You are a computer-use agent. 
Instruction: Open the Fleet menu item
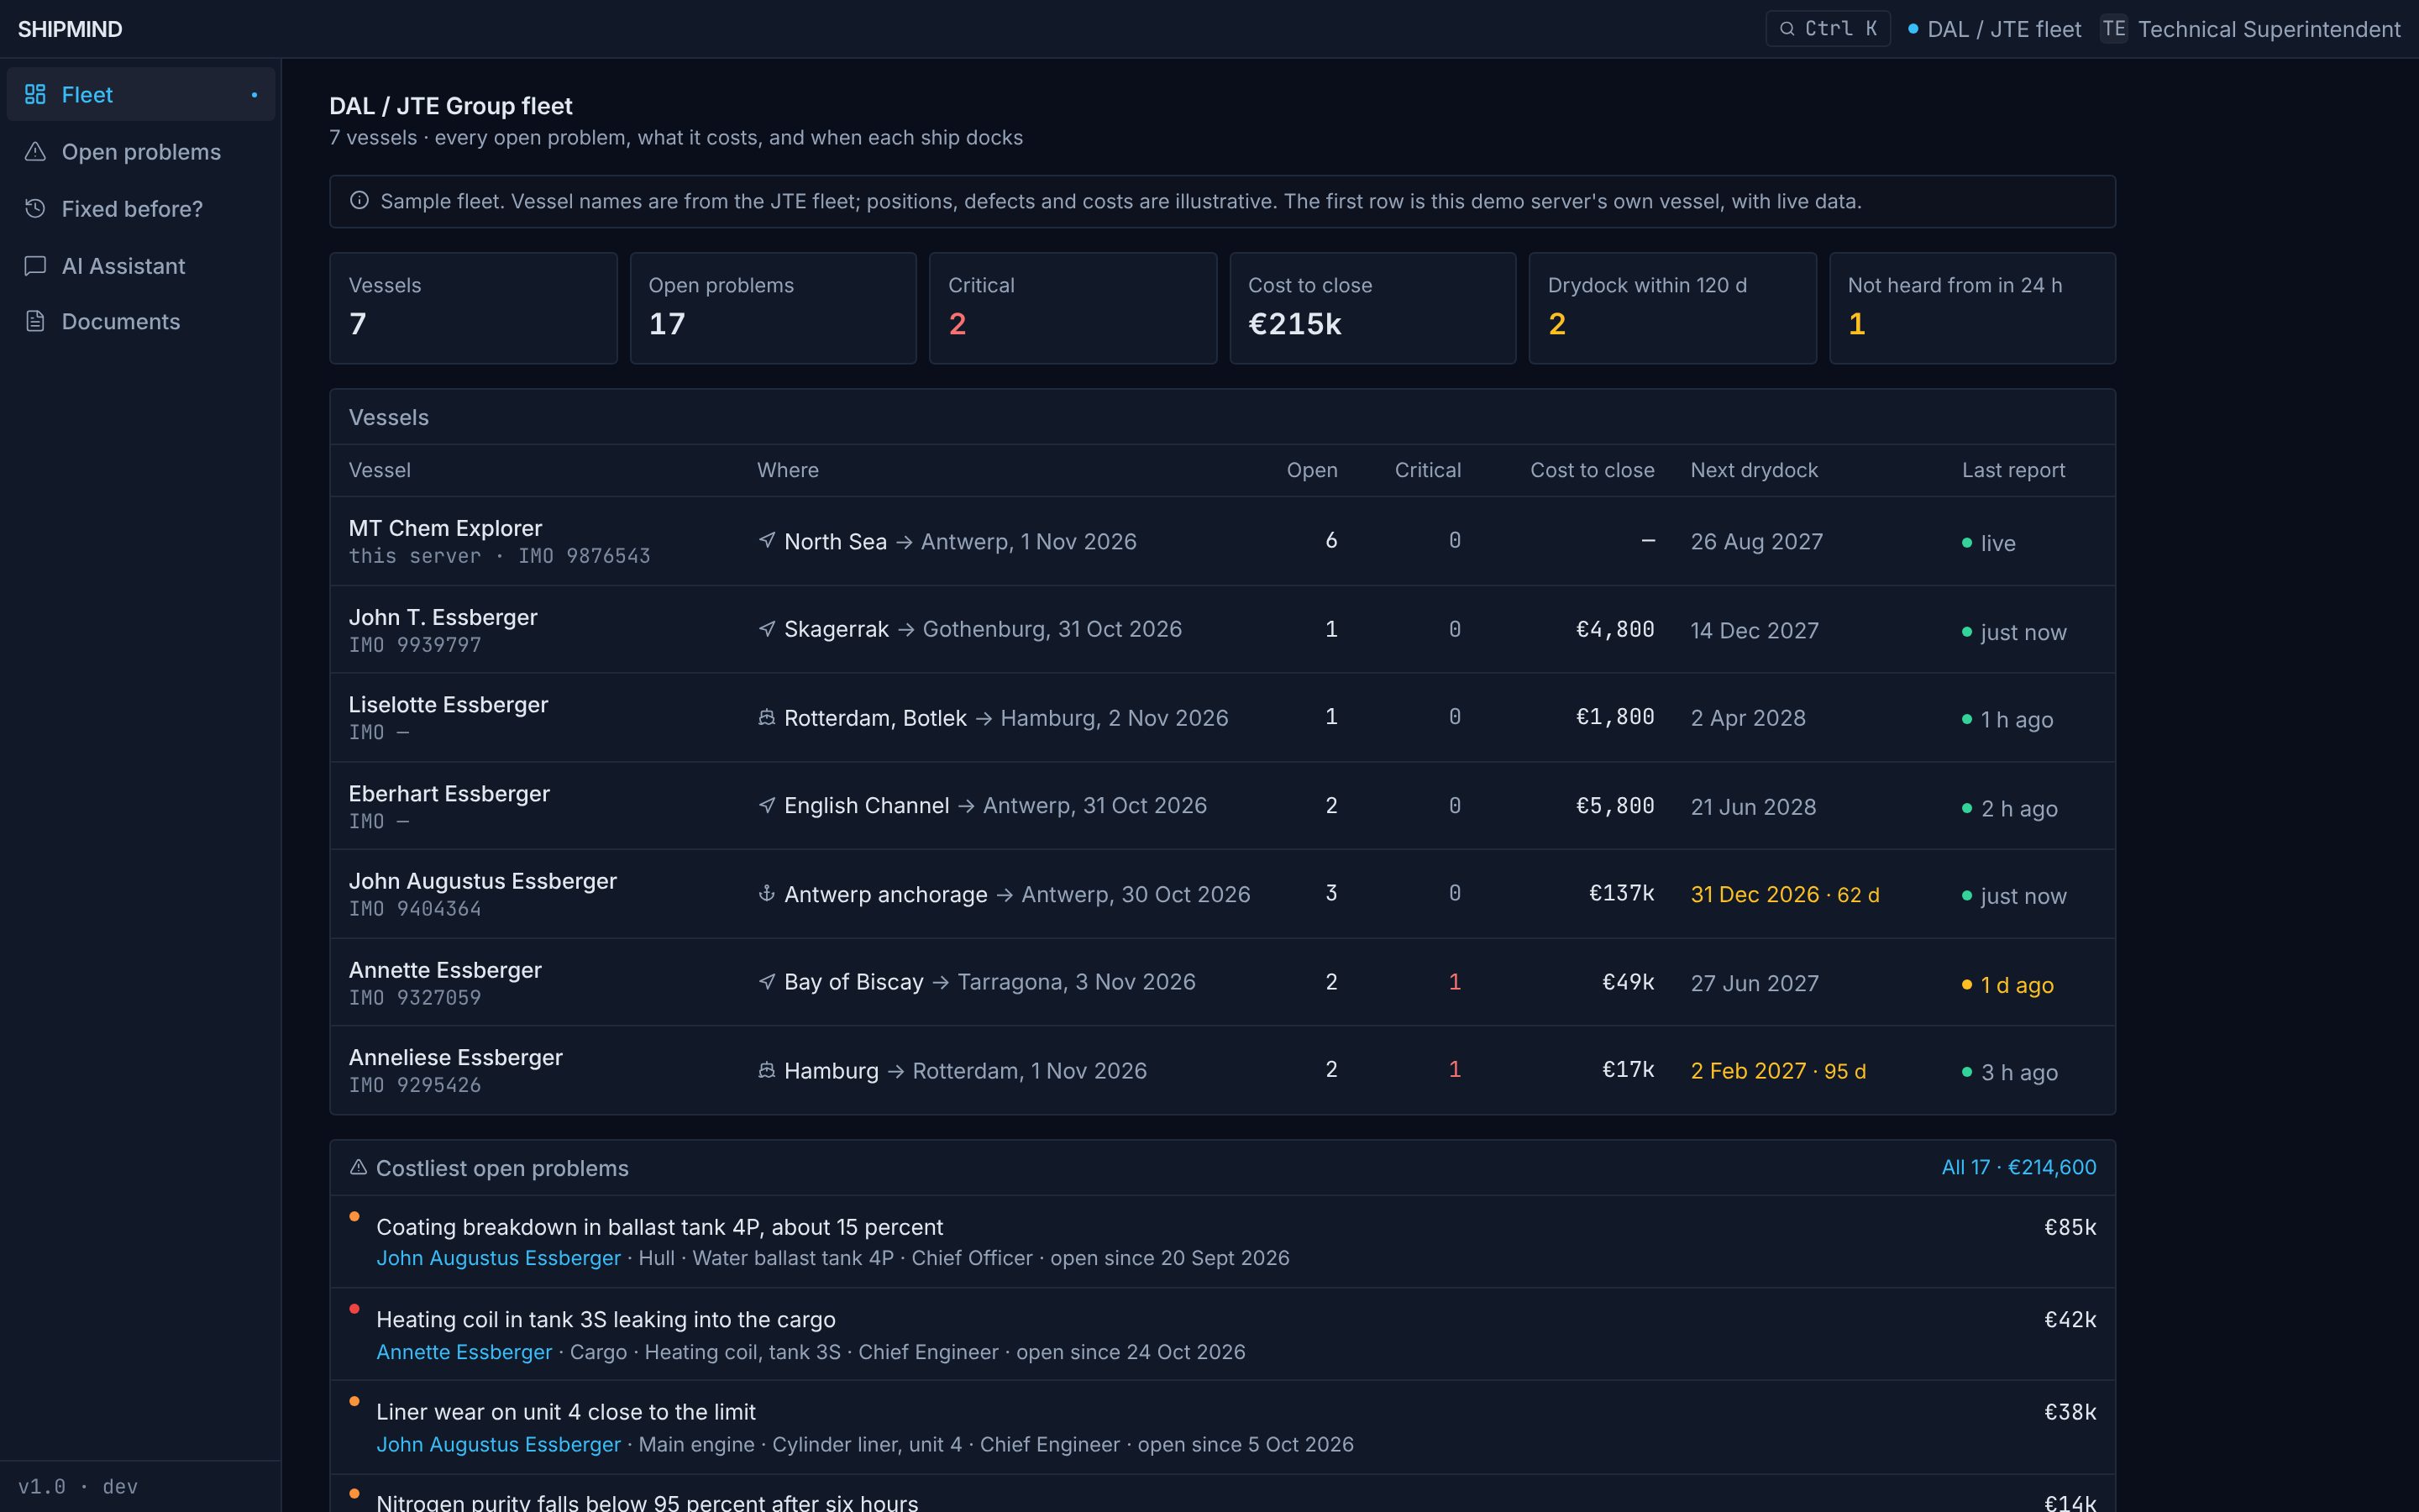[141, 94]
